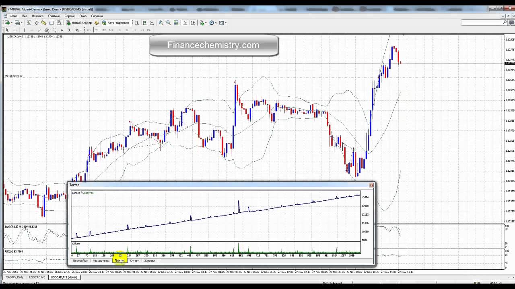
Task: Select the crosshair tool
Action: click(x=15, y=30)
